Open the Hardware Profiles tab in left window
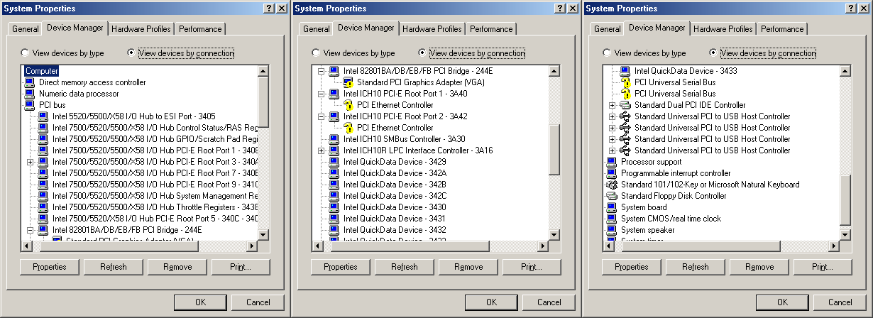Viewport: 873px width, 318px height. pyautogui.click(x=141, y=29)
